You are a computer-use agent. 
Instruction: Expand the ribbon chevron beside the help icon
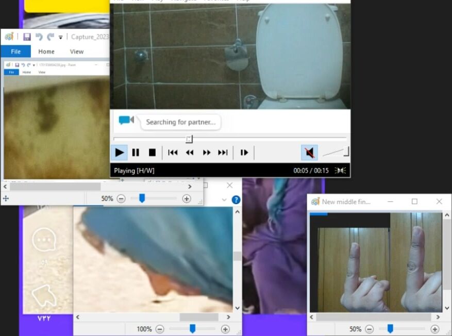(224, 199)
